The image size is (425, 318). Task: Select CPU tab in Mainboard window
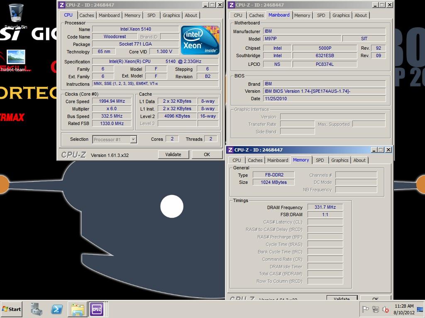point(238,15)
